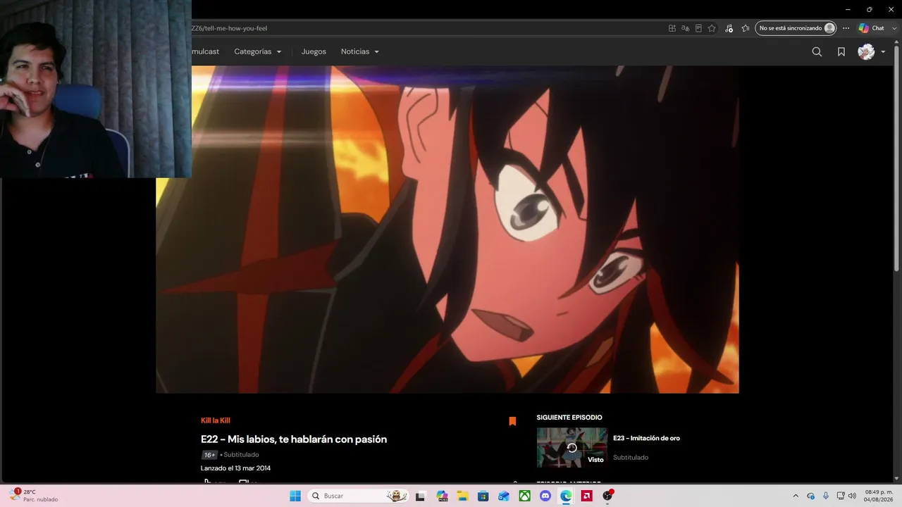Click the SIGUIENTE EPISODIO heading
This screenshot has height=507, width=902.
569,418
